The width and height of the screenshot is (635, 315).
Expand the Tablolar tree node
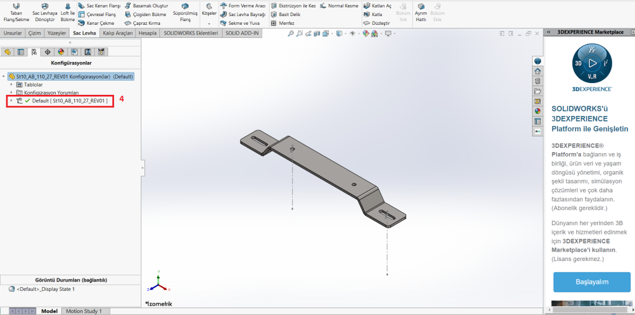[11, 84]
